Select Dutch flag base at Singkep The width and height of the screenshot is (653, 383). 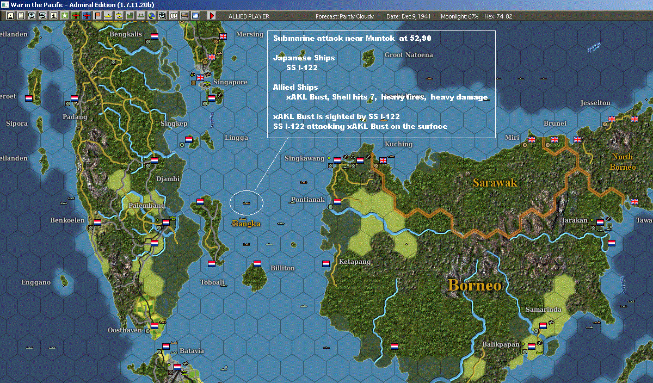point(189,139)
